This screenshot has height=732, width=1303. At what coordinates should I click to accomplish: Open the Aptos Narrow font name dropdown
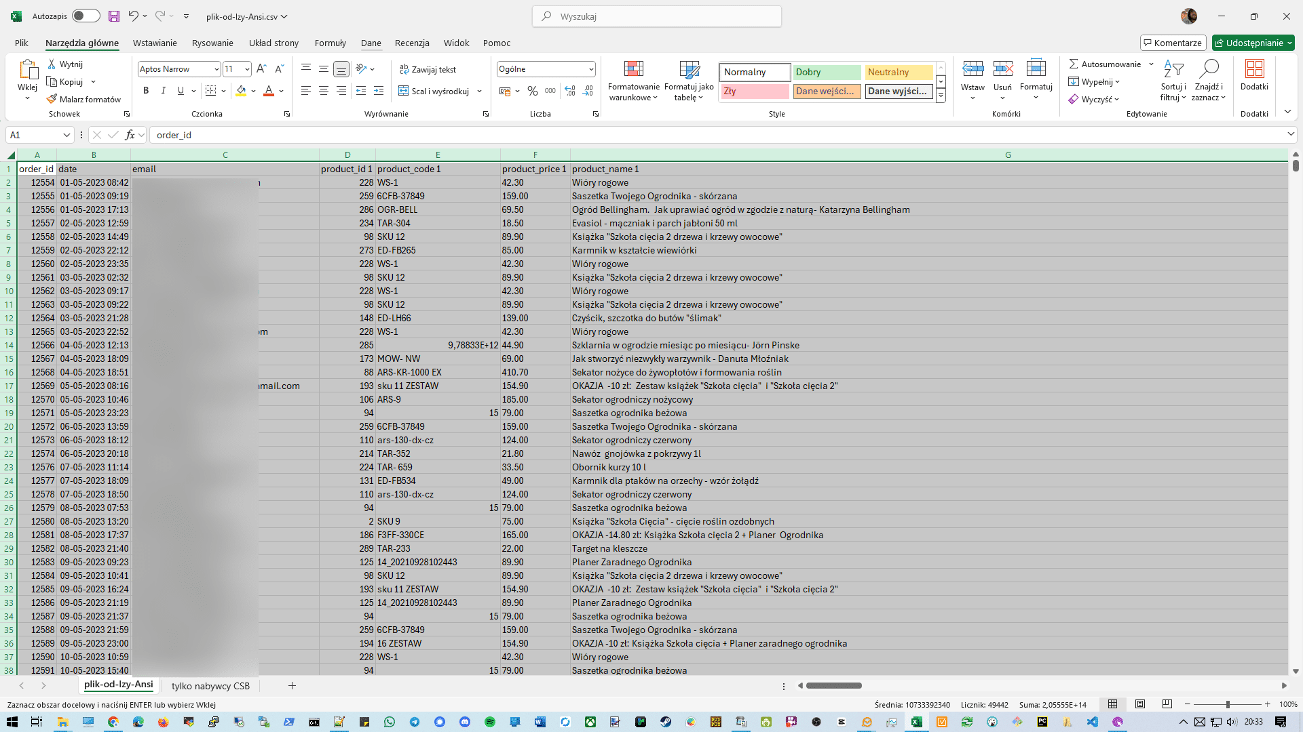tap(216, 69)
